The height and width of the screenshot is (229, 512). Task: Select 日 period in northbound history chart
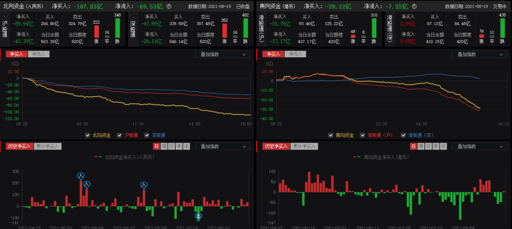156,146
